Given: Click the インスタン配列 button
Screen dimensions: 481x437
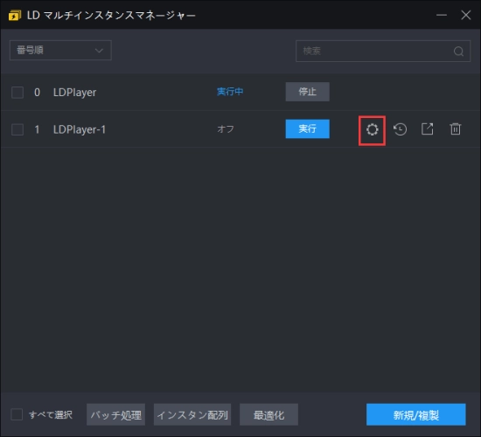Looking at the screenshot, I should (192, 414).
